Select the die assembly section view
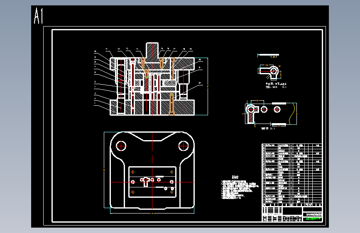 point(152,79)
